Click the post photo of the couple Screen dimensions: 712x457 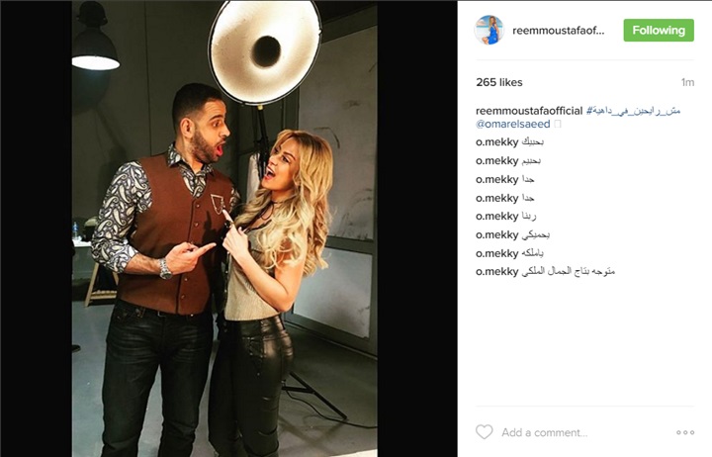pyautogui.click(x=224, y=228)
